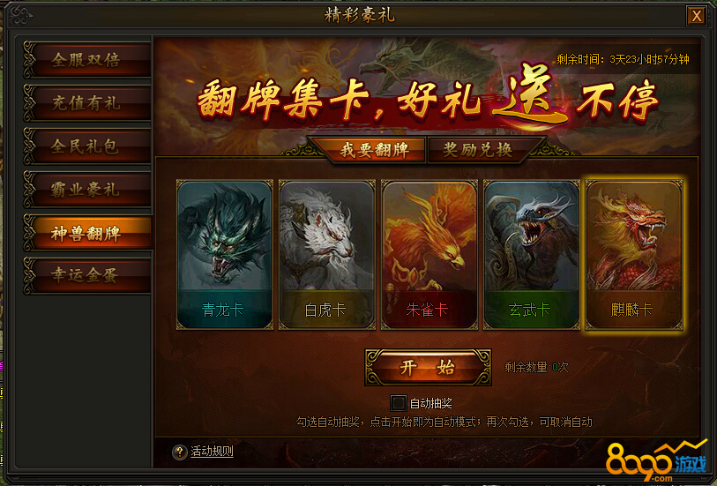Enable the 自动抽奖 checkbox

398,403
